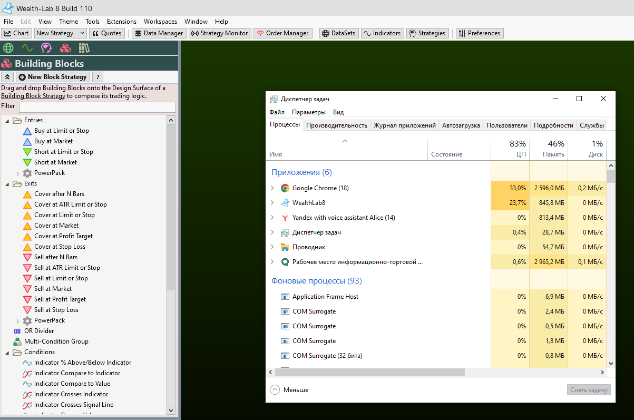Screen dimensions: 634x420
Task: Open the Extensions menu
Action: point(121,22)
